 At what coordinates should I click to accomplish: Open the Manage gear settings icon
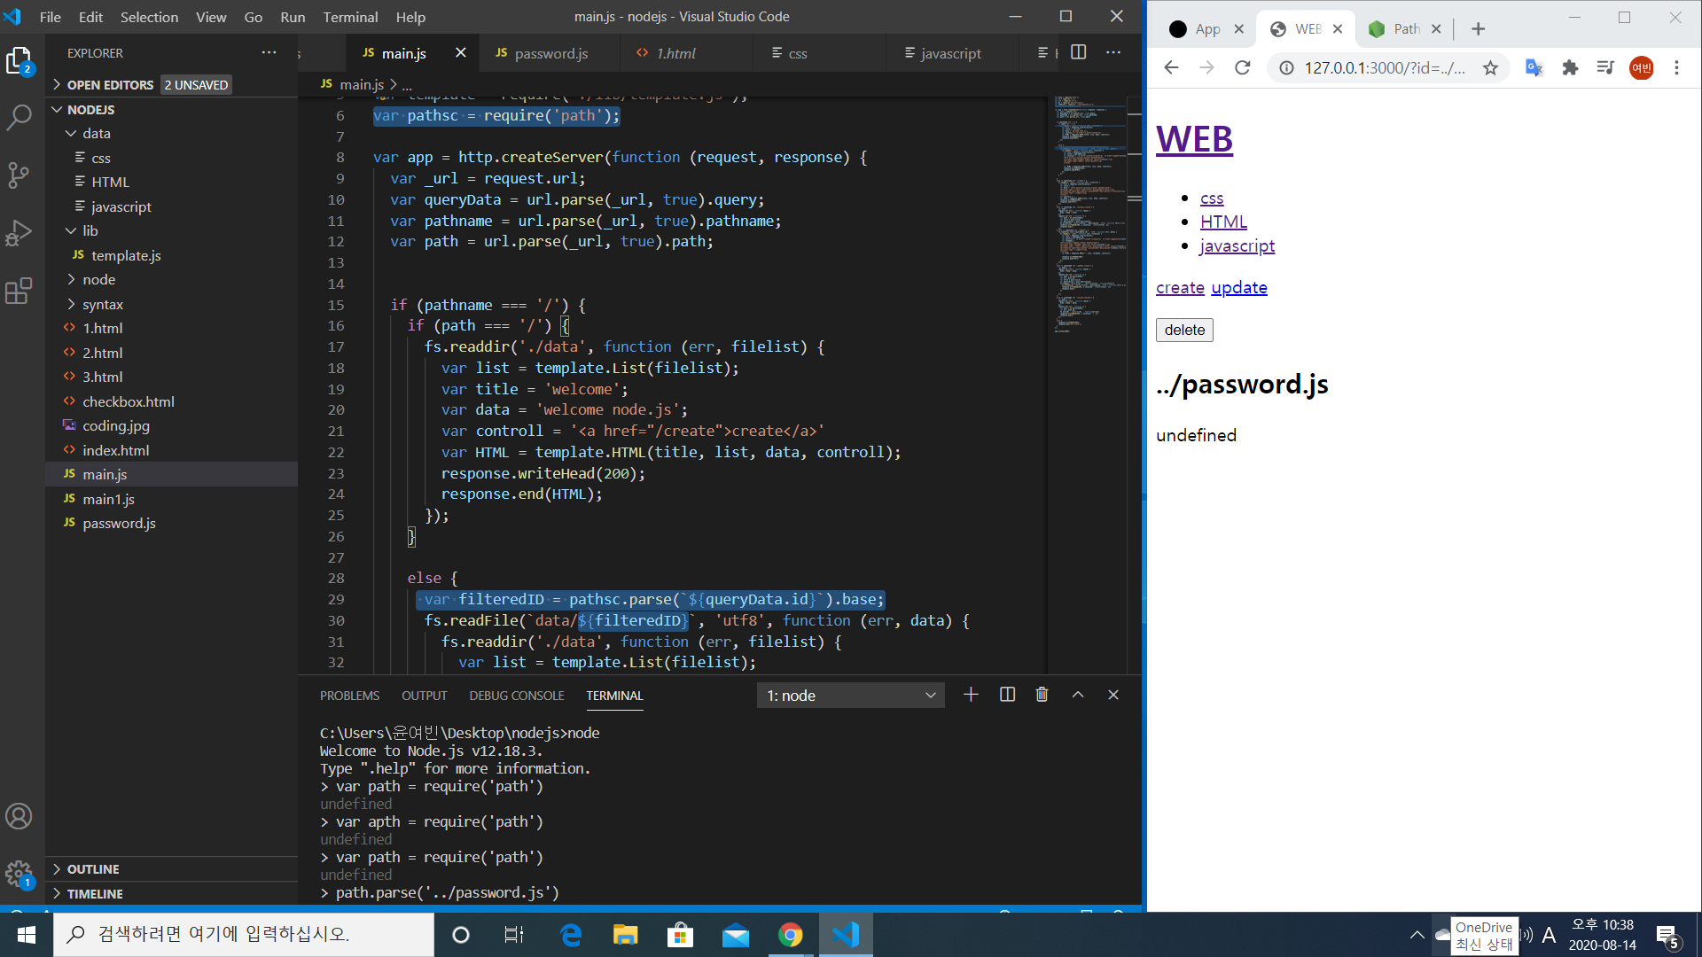pos(19,874)
